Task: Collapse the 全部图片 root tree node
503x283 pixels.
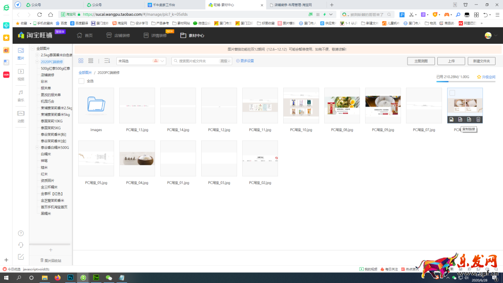Action: 33,48
